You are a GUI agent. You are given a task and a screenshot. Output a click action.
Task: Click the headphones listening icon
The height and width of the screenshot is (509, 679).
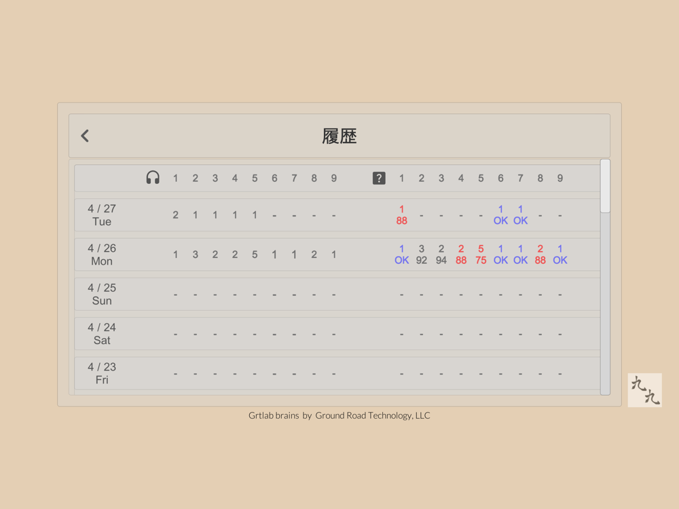click(x=153, y=178)
